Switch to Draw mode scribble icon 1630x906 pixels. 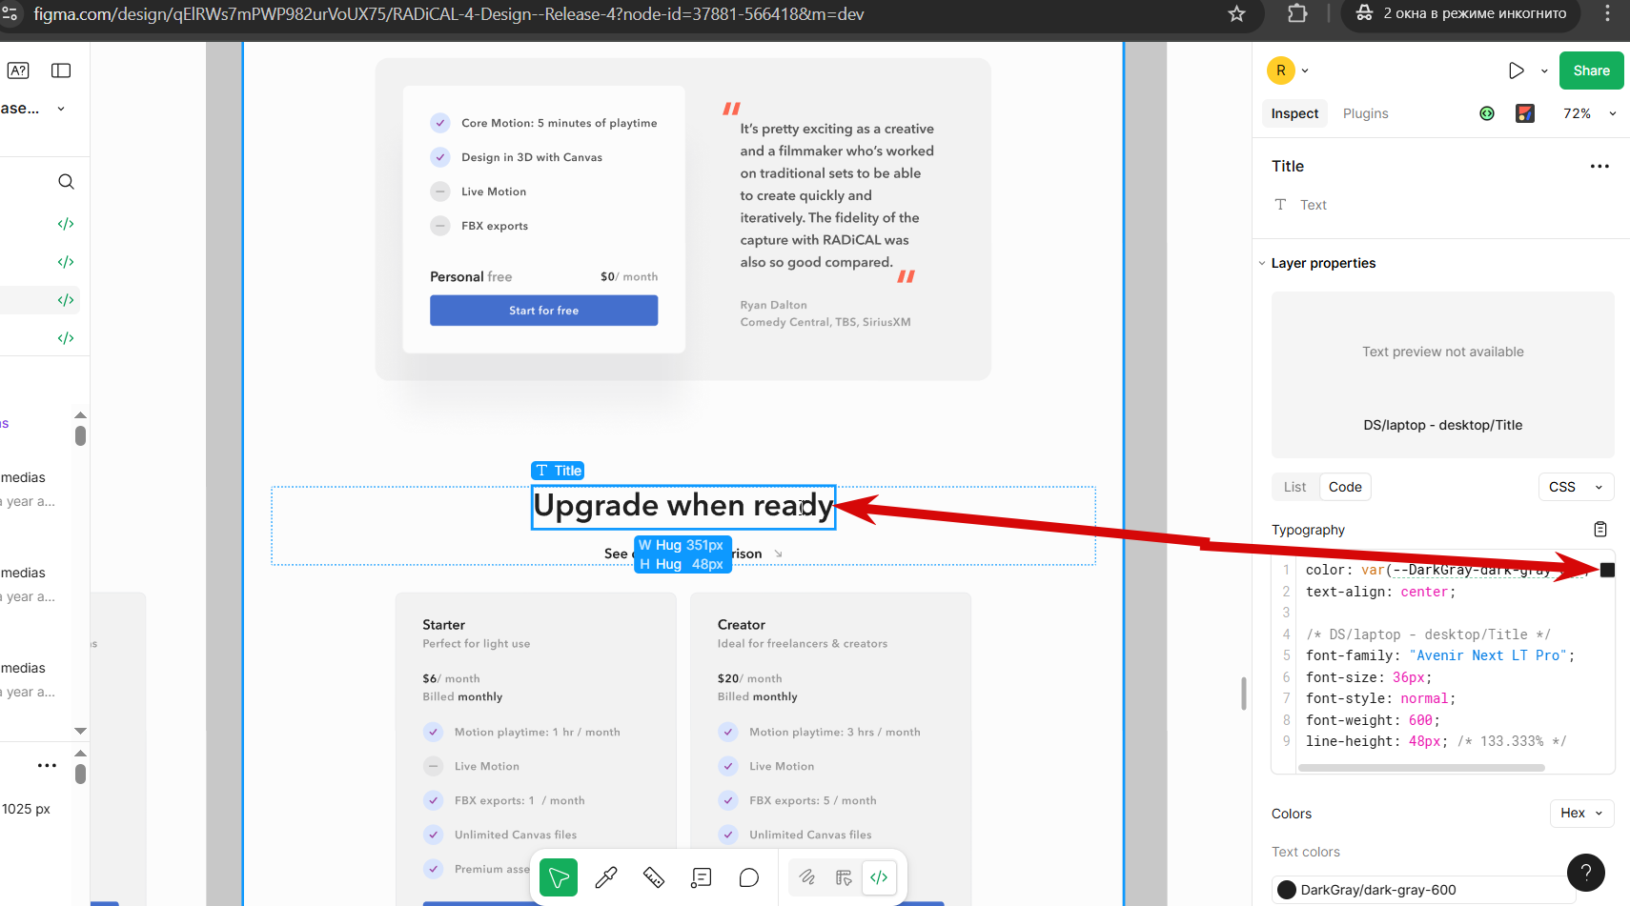click(807, 877)
